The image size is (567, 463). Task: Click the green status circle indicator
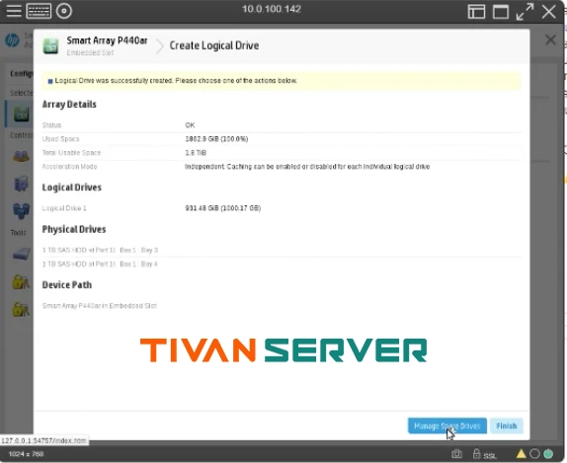coord(548,453)
